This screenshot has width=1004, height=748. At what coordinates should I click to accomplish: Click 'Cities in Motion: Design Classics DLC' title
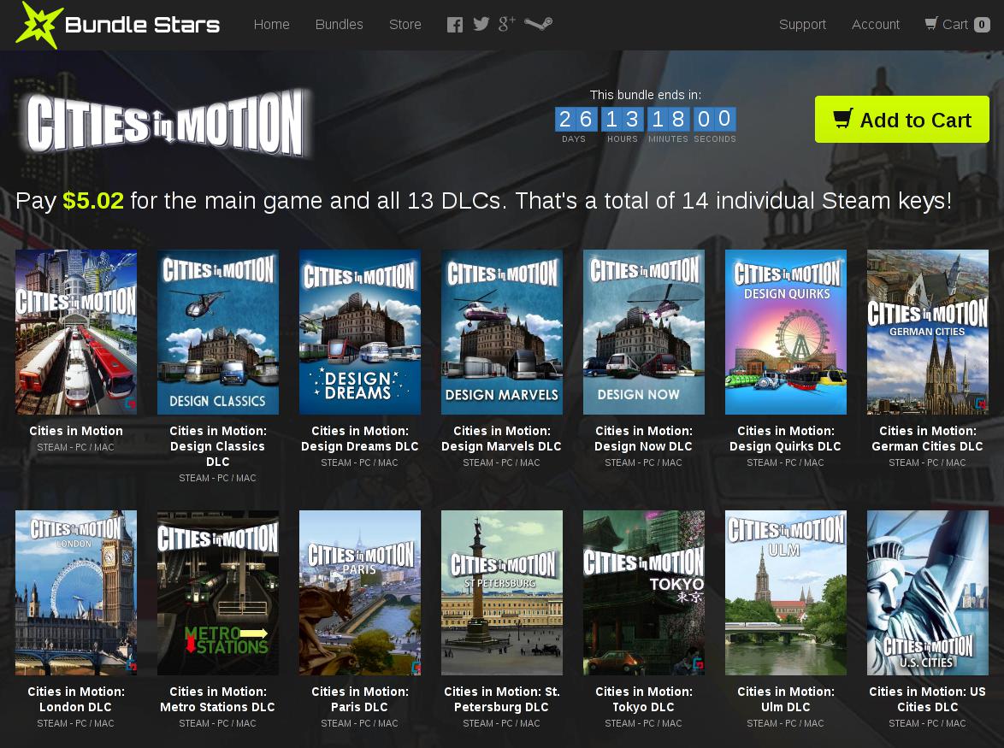218,446
